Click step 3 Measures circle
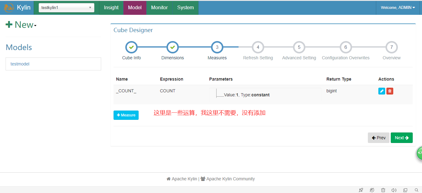The height and width of the screenshot is (193, 422). click(217, 47)
